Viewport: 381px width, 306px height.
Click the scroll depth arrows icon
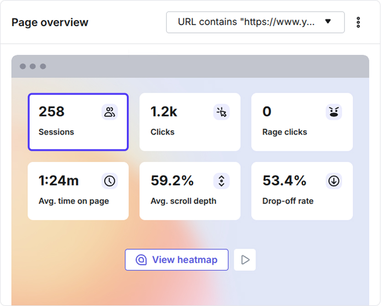(221, 181)
